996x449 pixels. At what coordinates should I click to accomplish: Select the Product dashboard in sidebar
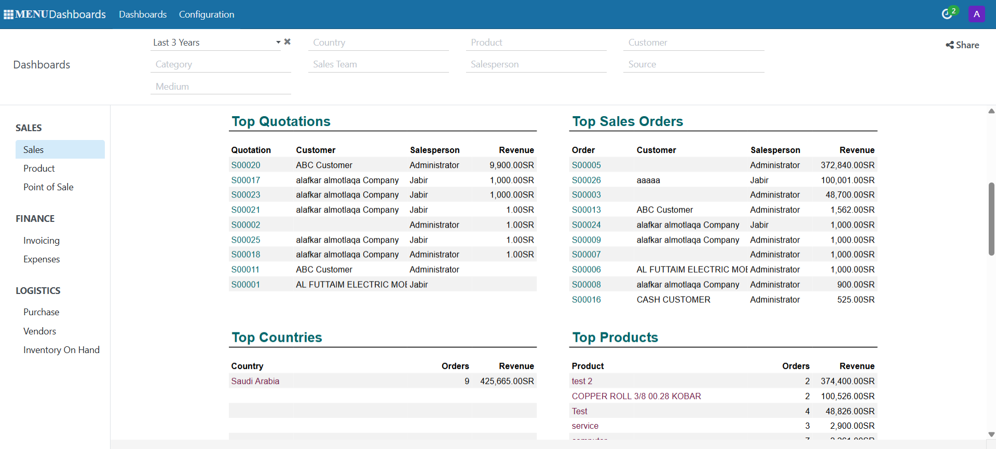[39, 169]
